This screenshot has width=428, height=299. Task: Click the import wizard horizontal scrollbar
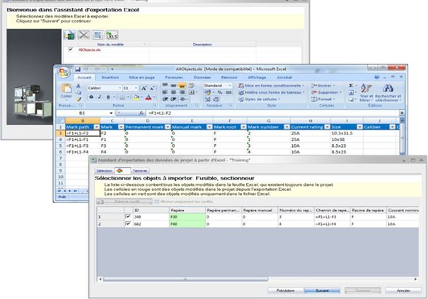(185, 279)
